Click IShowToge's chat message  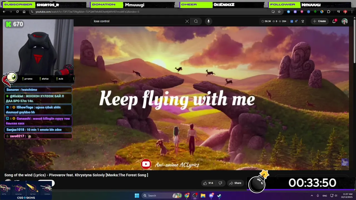pyautogui.click(x=38, y=110)
